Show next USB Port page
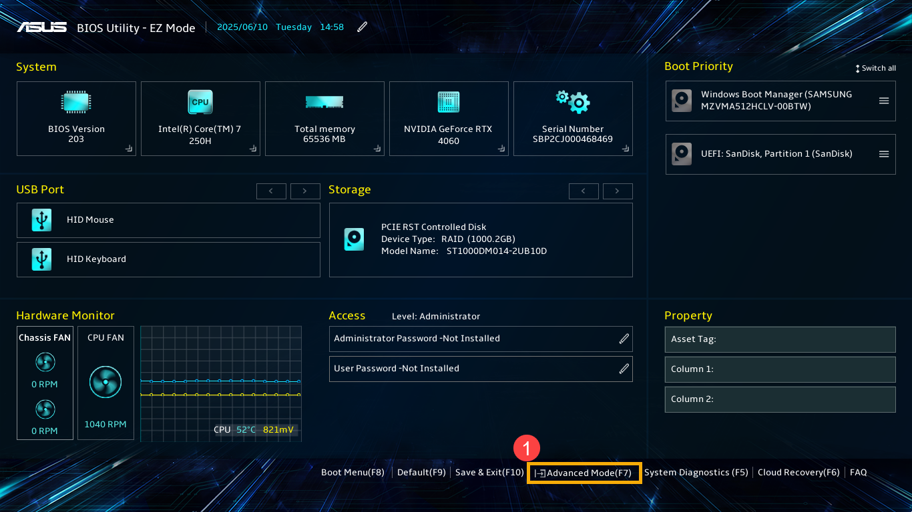The width and height of the screenshot is (912, 512). pos(305,191)
